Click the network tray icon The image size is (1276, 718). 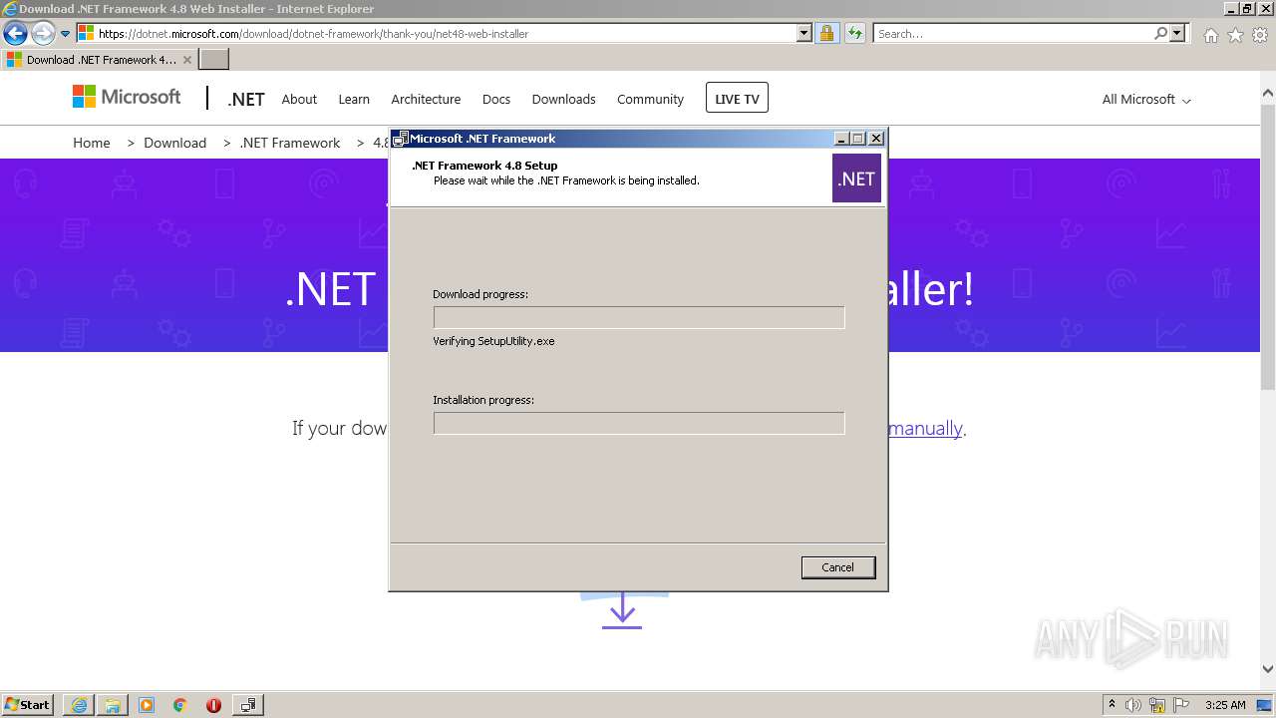coord(1157,705)
